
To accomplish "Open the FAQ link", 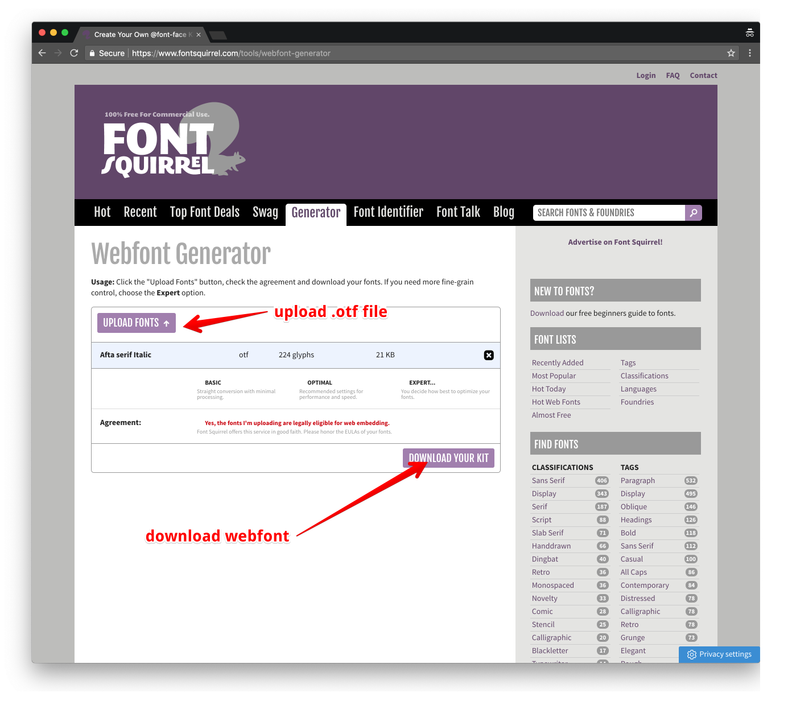I will pos(673,75).
